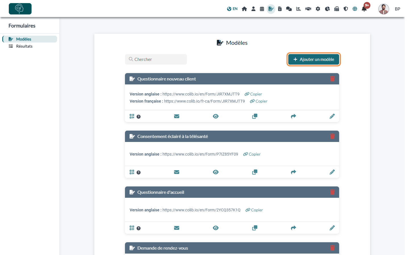This screenshot has height=255, width=409.
Task: Copy English link of Questionnaire nouveau client
Action: [x=253, y=94]
